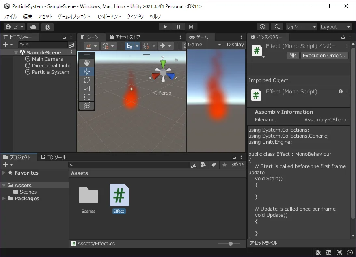Open the Layout dropdown
Image resolution: width=356 pixels, height=257 pixels.
pos(336,27)
